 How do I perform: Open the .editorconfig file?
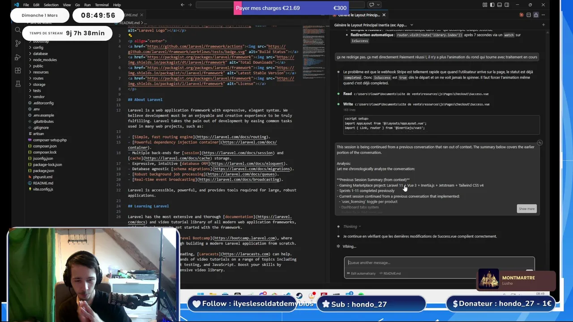pyautogui.click(x=43, y=103)
